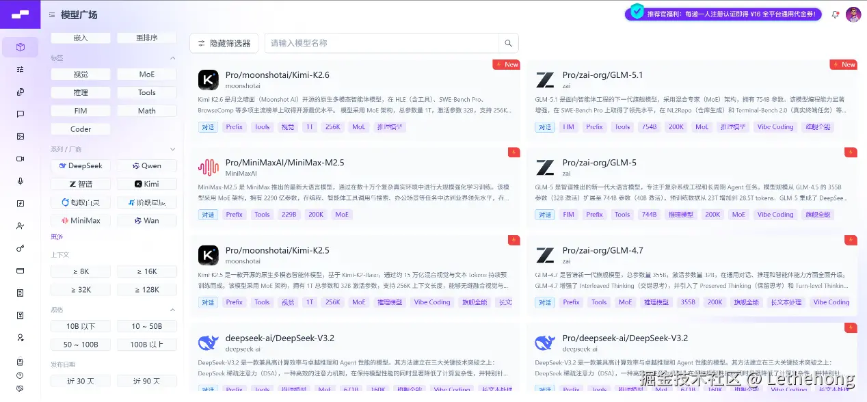Click the 229B tag on MiniMax-M2.5 card
Image resolution: width=867 pixels, height=402 pixels.
289,215
